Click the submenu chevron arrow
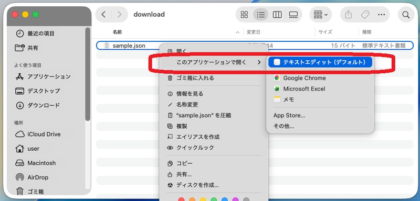 click(259, 62)
